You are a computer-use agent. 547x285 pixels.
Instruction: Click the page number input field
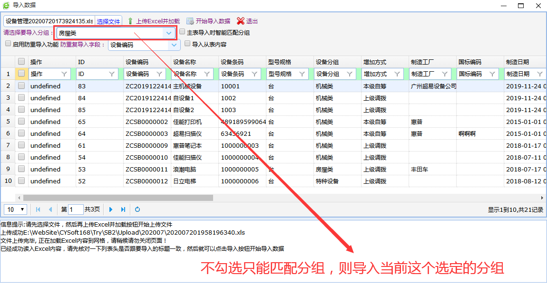click(76, 209)
